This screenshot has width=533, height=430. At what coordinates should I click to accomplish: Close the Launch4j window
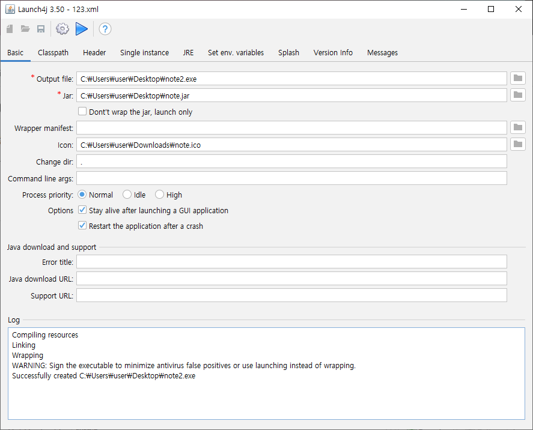coord(519,9)
